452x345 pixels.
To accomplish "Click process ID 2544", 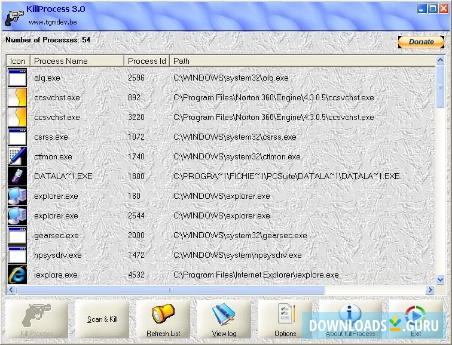I will pos(136,215).
